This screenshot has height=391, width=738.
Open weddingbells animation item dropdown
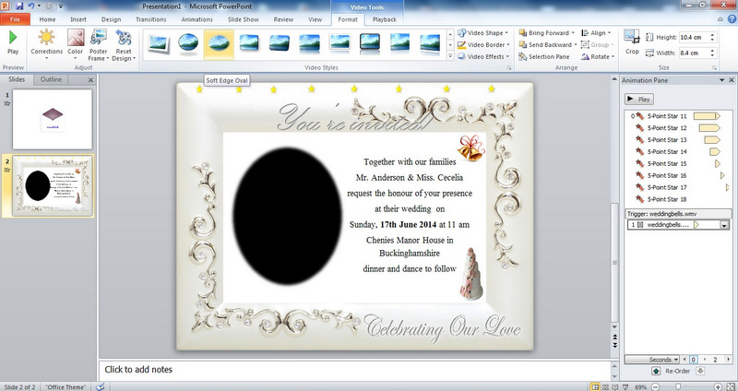724,225
